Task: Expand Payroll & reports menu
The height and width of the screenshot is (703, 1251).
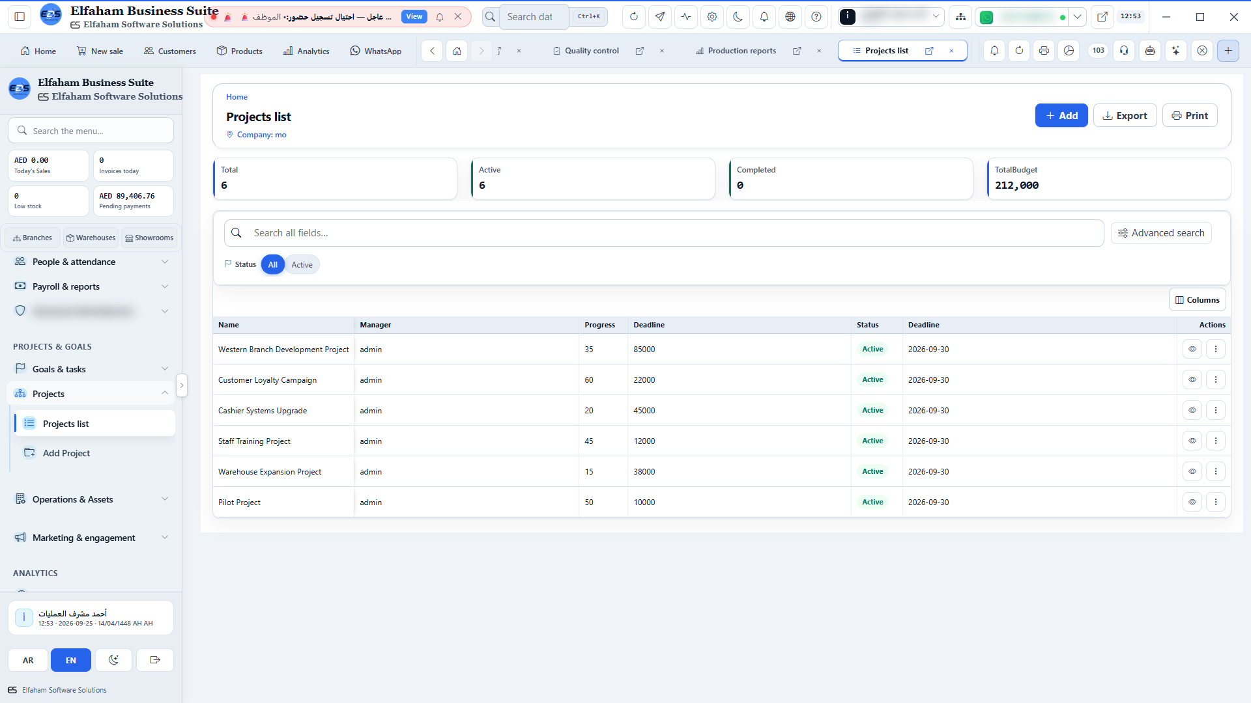Action: tap(91, 286)
